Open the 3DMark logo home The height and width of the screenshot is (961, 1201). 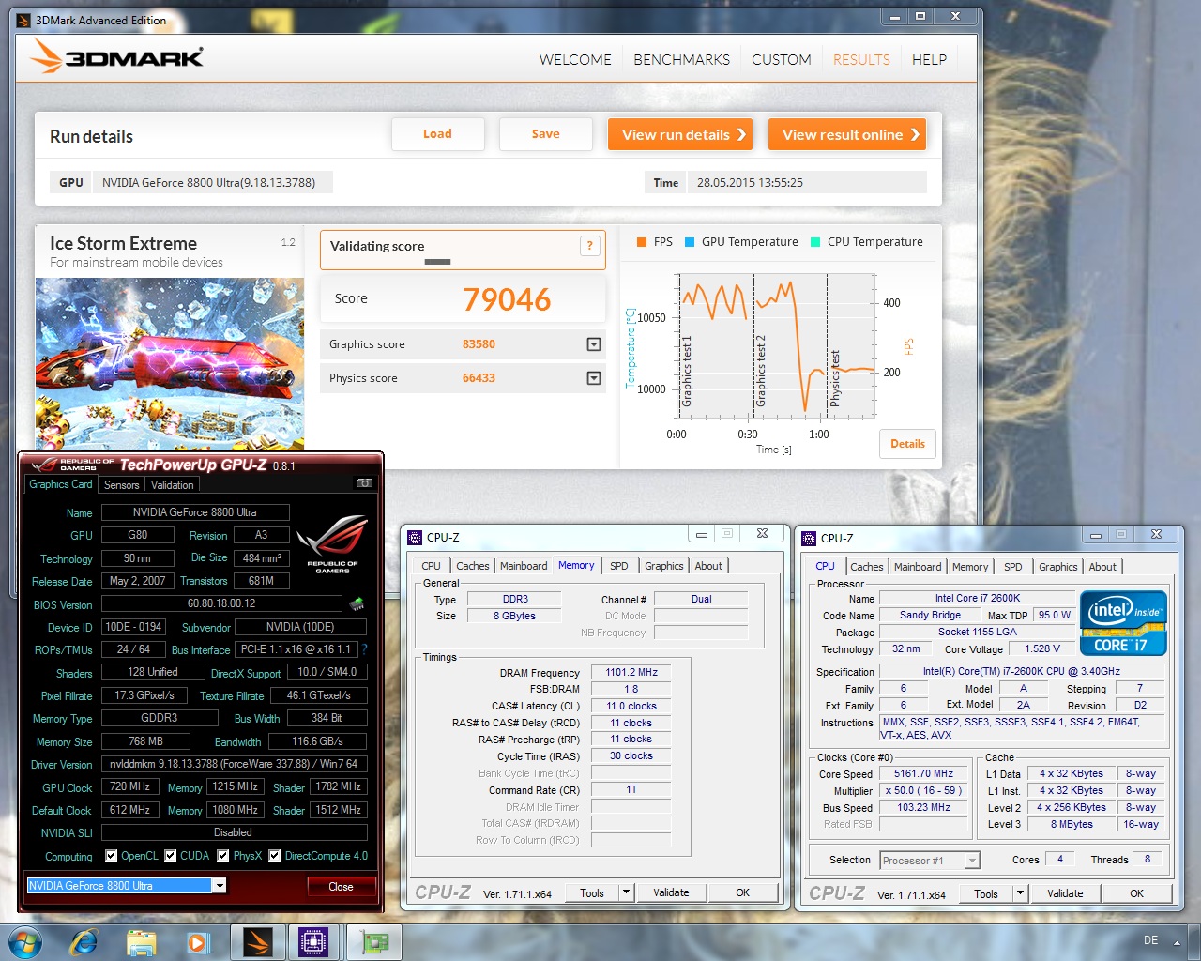pyautogui.click(x=116, y=57)
